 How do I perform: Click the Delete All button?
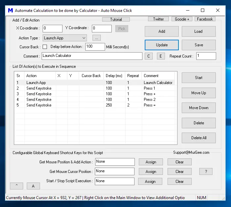pyautogui.click(x=199, y=138)
